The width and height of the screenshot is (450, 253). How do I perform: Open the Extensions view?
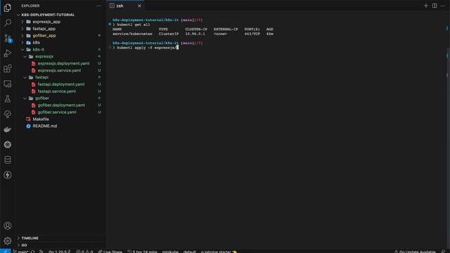8,69
